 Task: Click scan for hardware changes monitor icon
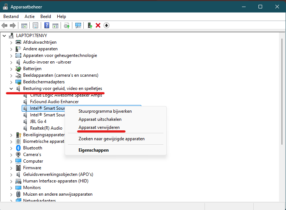[x=78, y=25]
